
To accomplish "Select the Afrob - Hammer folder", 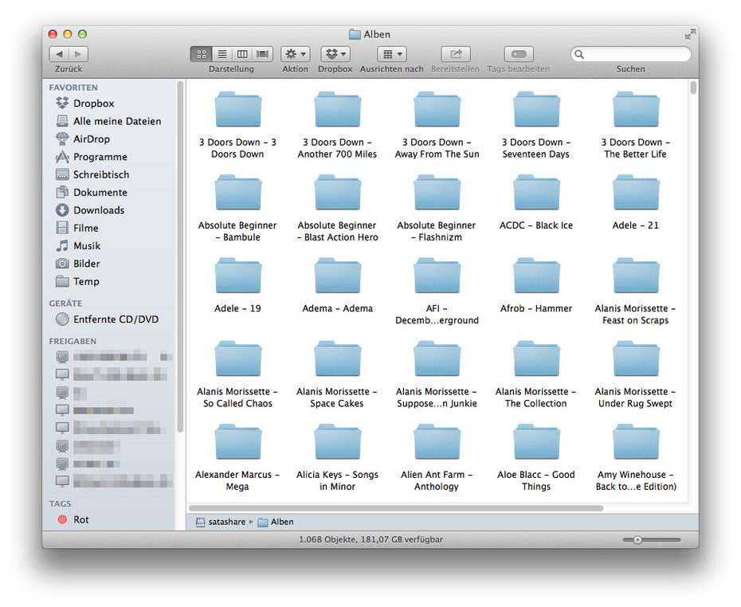I will pyautogui.click(x=536, y=276).
